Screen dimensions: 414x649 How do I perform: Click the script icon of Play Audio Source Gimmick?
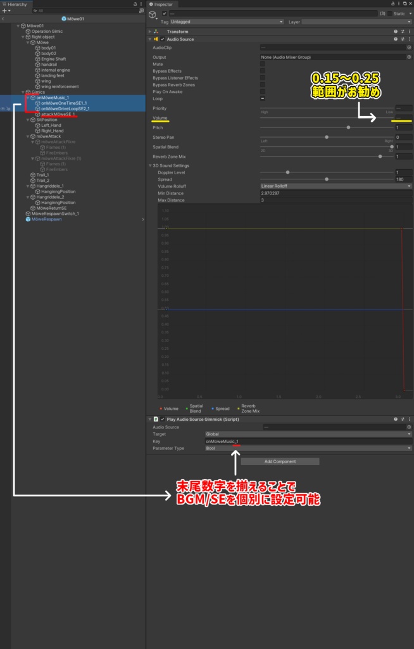[x=156, y=420]
